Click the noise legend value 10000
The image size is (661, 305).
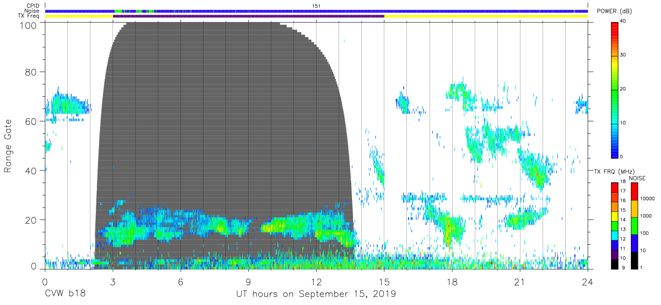click(x=647, y=198)
